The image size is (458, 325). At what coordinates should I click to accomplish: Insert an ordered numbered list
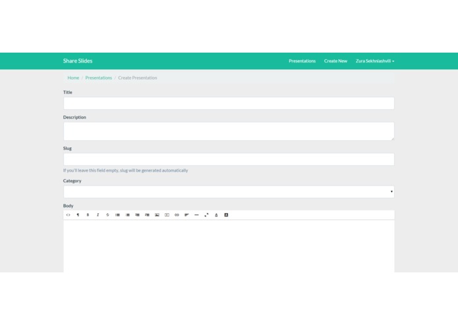click(x=127, y=215)
